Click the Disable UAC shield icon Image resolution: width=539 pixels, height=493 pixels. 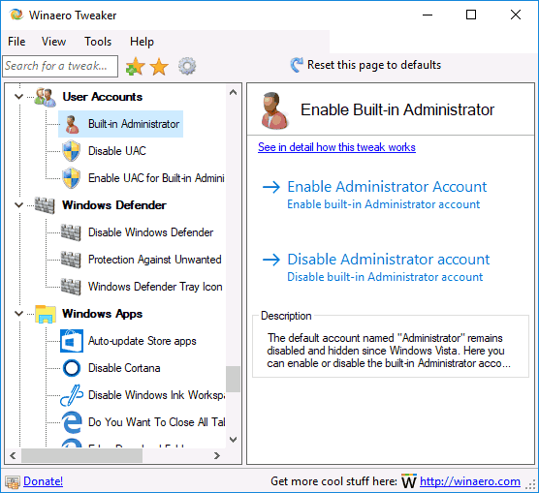(x=72, y=151)
